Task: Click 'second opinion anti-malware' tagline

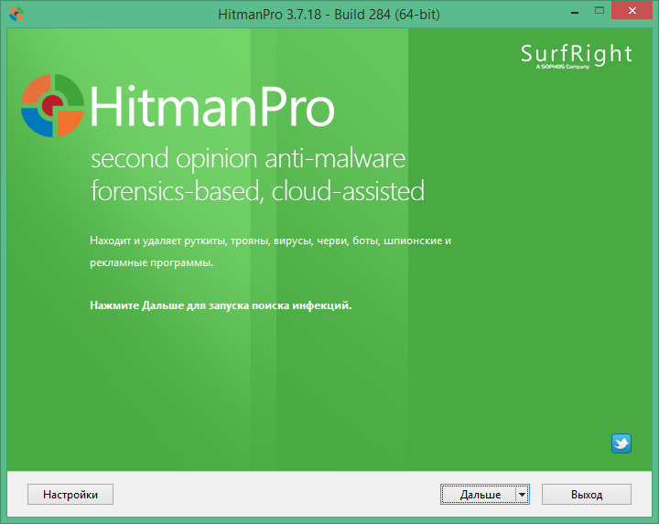Action: tap(248, 159)
